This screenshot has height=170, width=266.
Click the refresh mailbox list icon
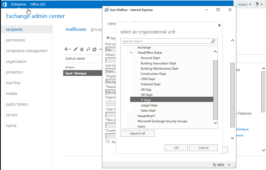tap(94, 49)
